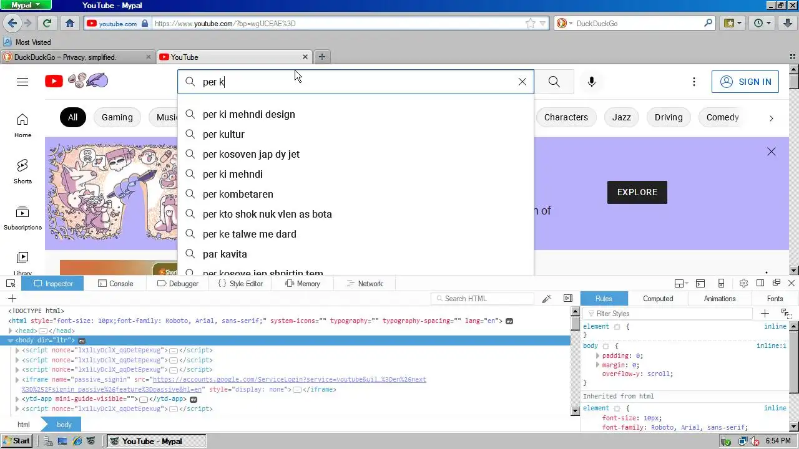Open Shorts in the sidebar
The height and width of the screenshot is (449, 799).
pyautogui.click(x=22, y=171)
